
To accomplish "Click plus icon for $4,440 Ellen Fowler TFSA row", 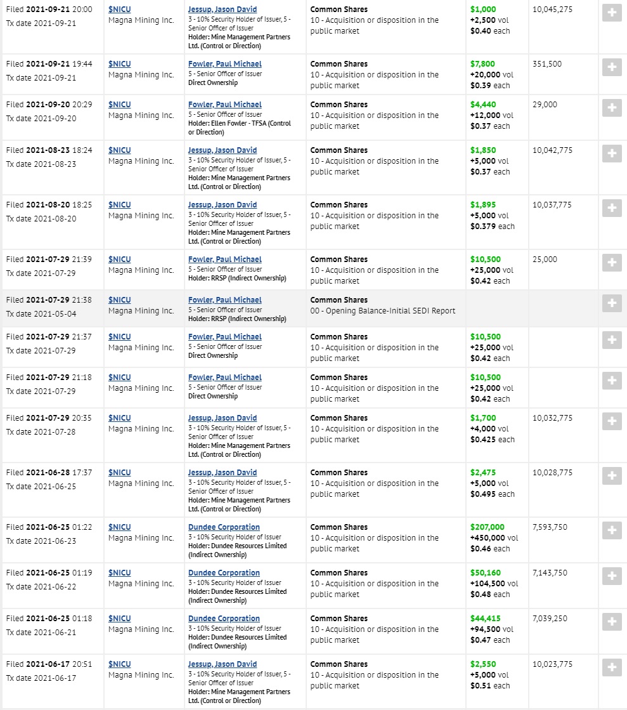I will point(612,108).
